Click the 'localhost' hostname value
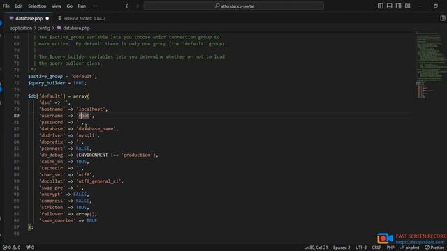Screen dimensions: 447x251 pos(91,109)
